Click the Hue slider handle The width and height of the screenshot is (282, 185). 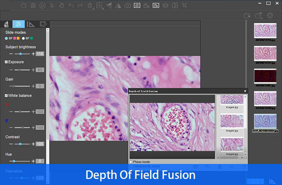(14, 161)
